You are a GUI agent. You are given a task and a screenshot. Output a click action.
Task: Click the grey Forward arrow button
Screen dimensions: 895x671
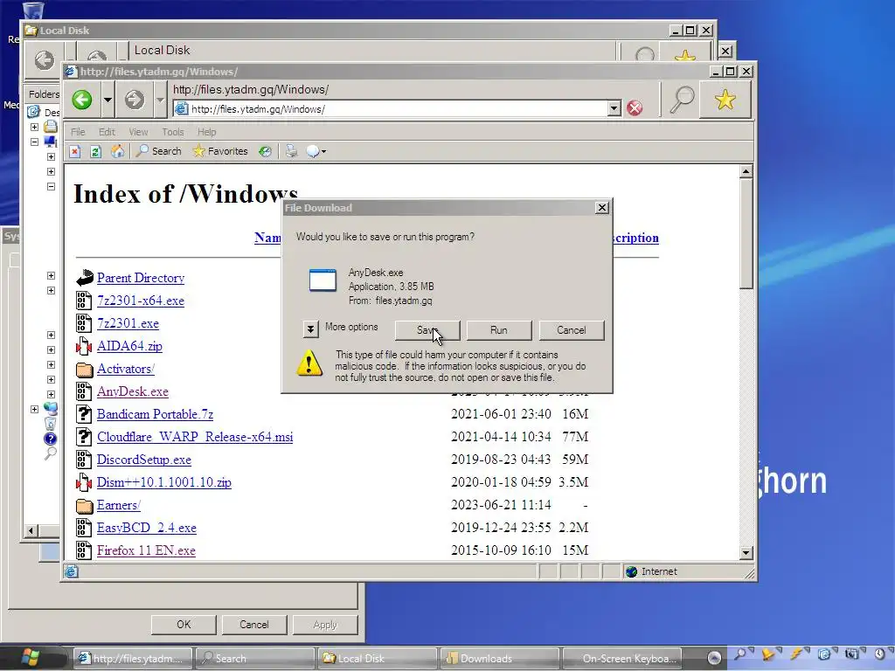[135, 100]
